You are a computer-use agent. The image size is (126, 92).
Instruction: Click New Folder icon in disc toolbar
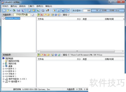45,15
